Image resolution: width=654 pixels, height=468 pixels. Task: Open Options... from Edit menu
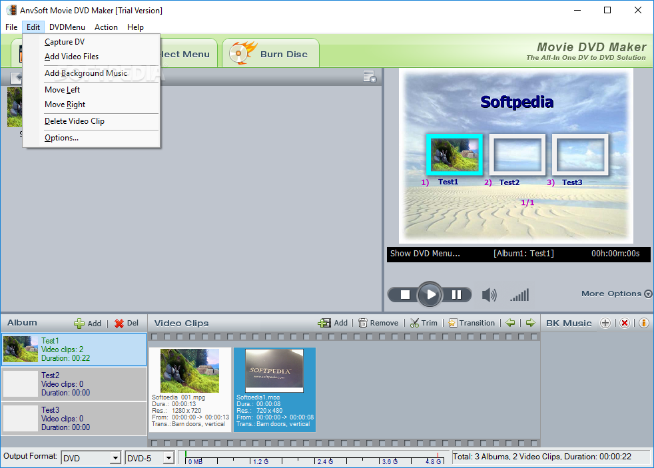coord(91,138)
